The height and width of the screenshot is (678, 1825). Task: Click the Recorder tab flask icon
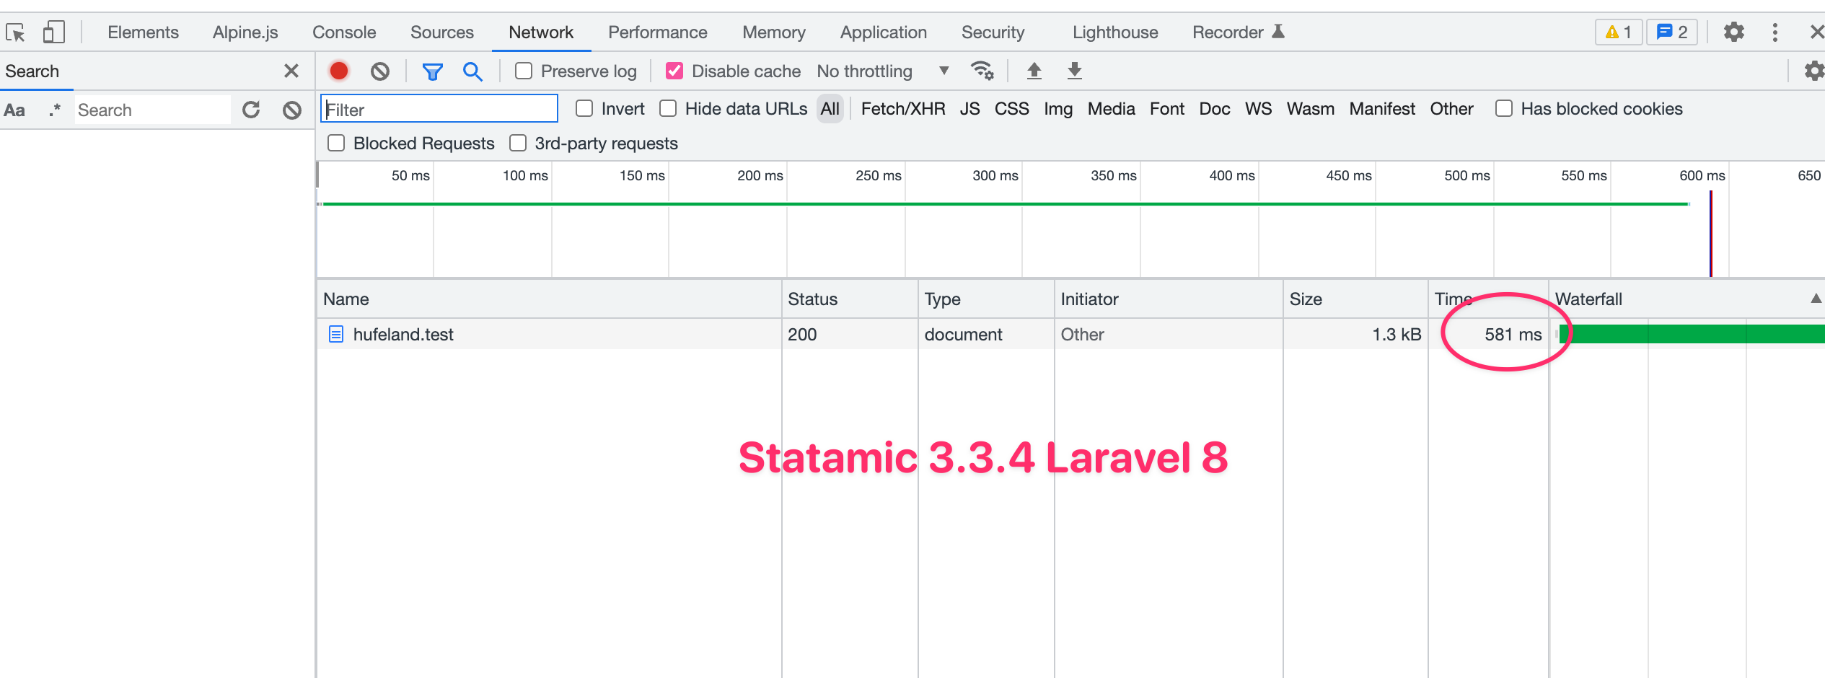[1278, 31]
